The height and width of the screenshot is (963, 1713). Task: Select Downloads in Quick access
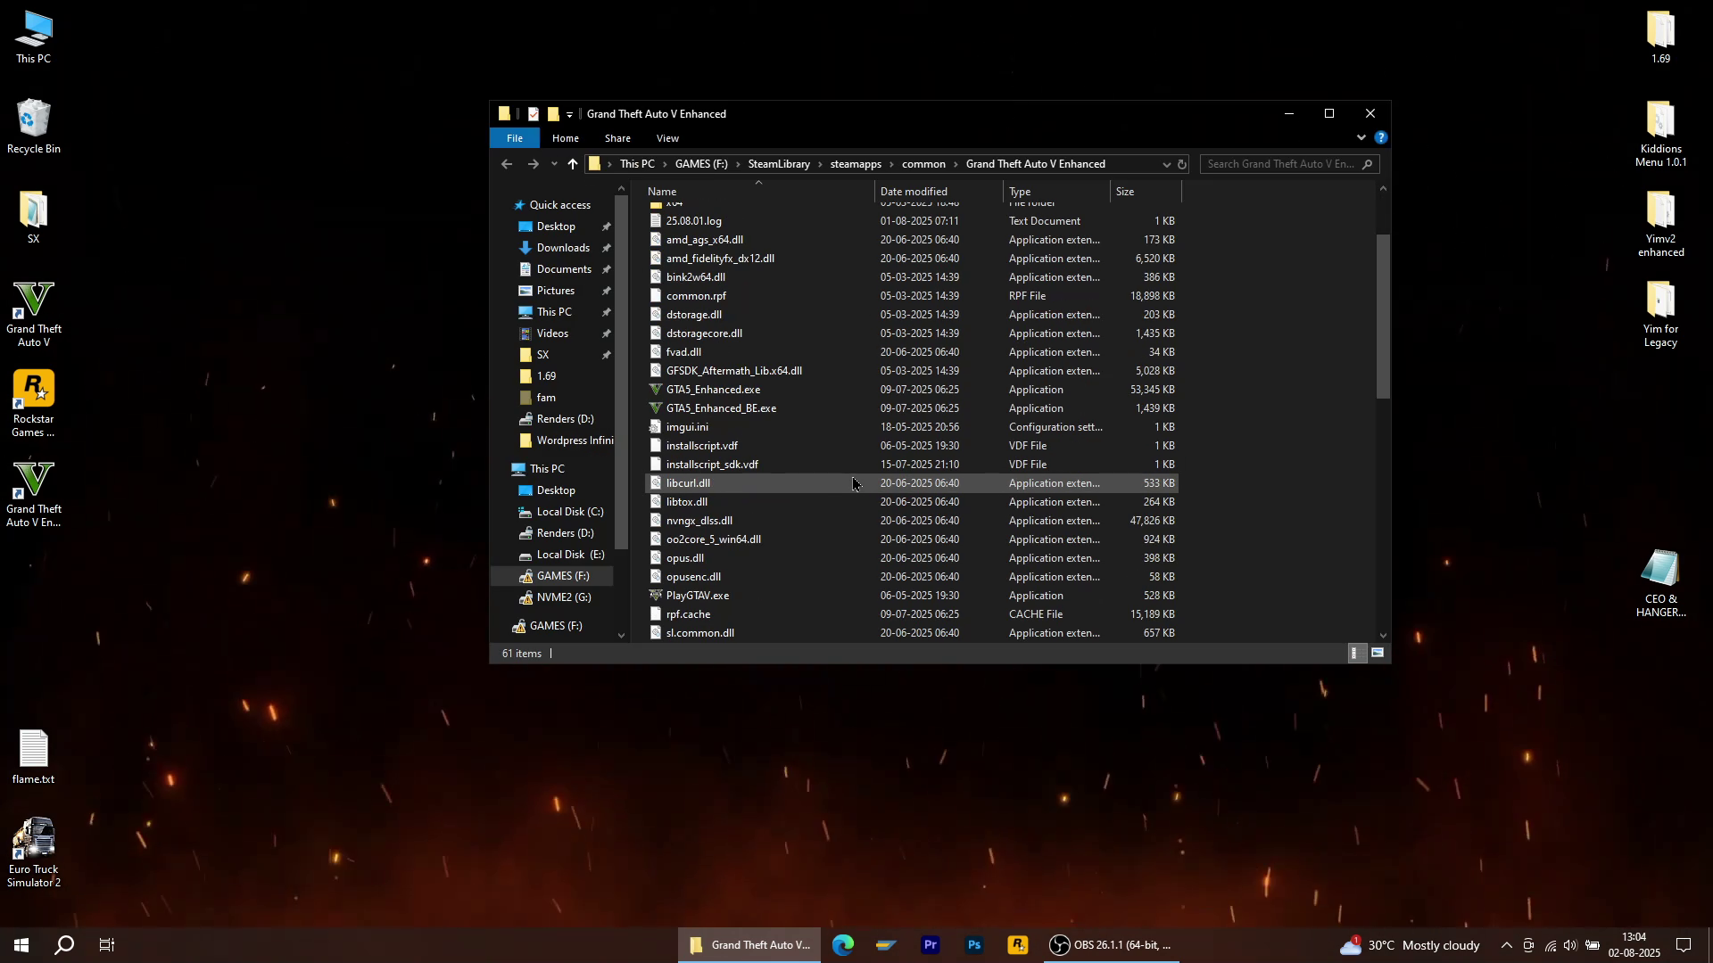pos(563,248)
